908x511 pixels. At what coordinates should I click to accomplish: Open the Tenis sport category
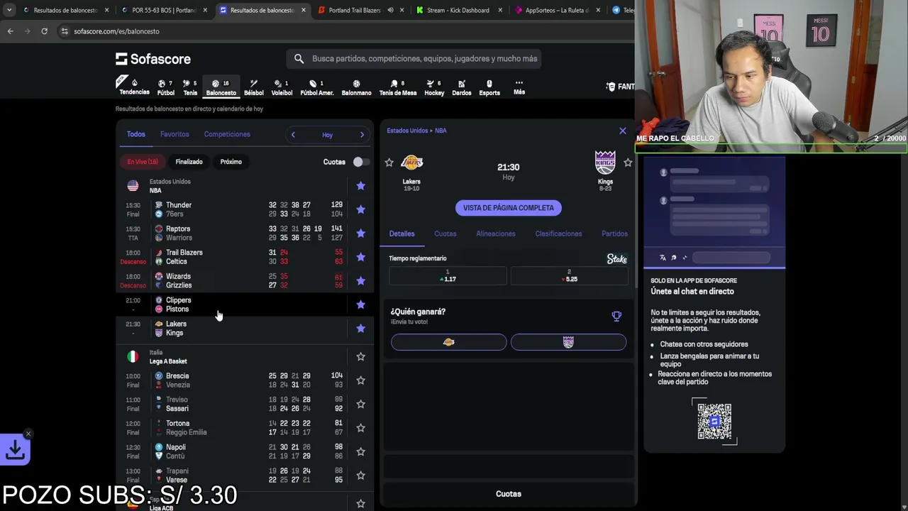pos(190,87)
